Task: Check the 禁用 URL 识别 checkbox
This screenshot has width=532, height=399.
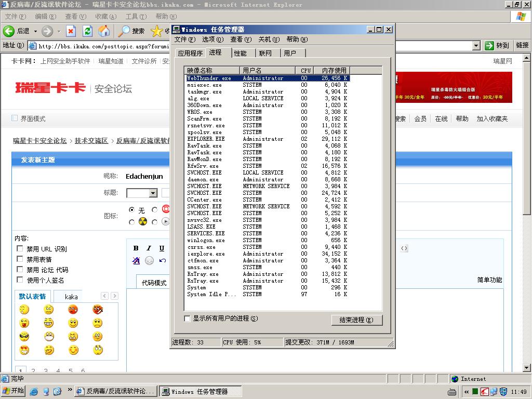Action: pyautogui.click(x=20, y=249)
